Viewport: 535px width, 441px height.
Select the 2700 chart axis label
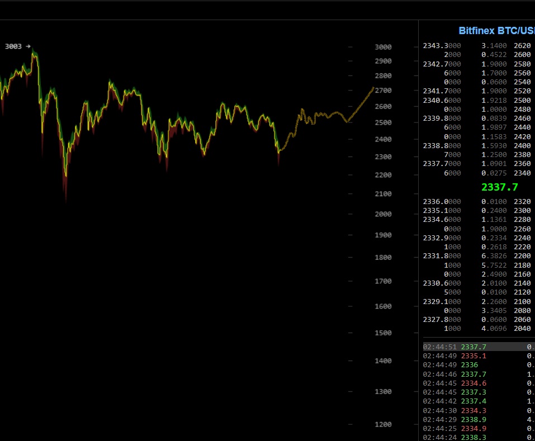tap(383, 91)
